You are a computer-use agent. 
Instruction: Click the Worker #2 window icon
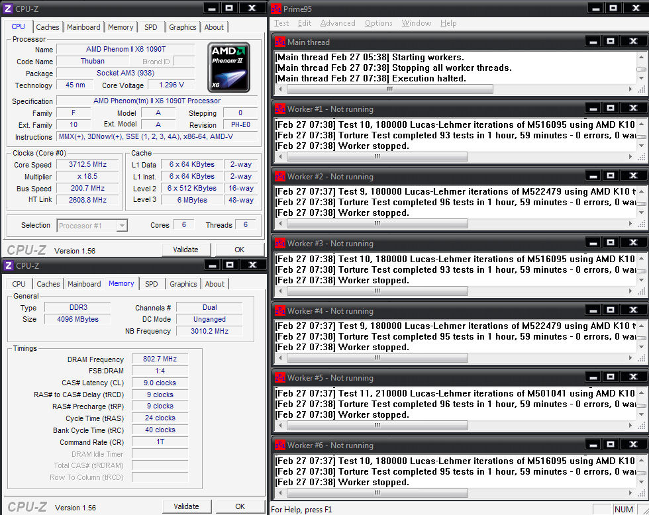point(279,176)
